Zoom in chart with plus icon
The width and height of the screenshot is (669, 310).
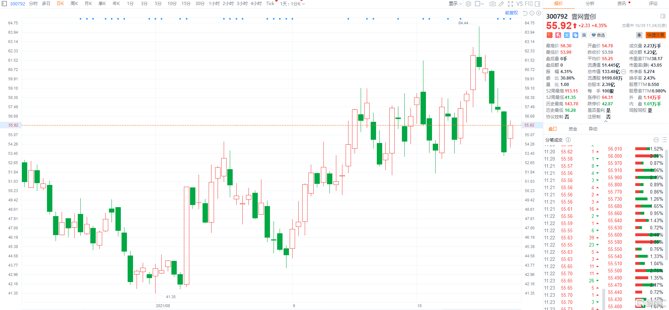coord(538,13)
